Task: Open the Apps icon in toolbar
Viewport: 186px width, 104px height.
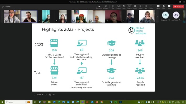Action: [x=146, y=7]
